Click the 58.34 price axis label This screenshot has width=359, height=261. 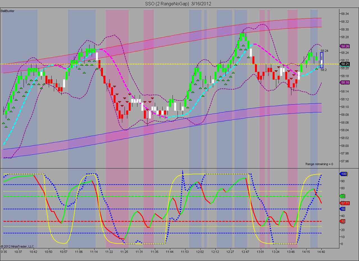coord(345,14)
